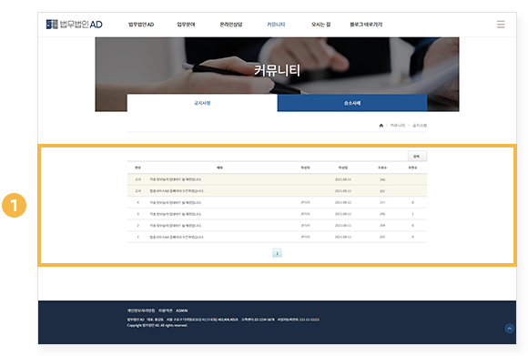528x356 pixels.
Task: Click the home icon in the breadcrumb
Action: [381, 126]
